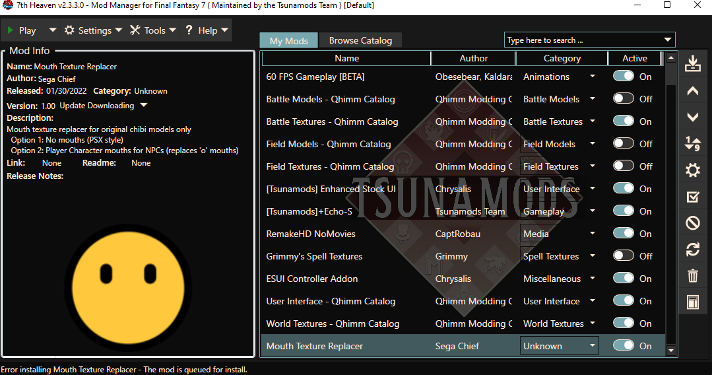Sort mods by Category column header

click(562, 58)
